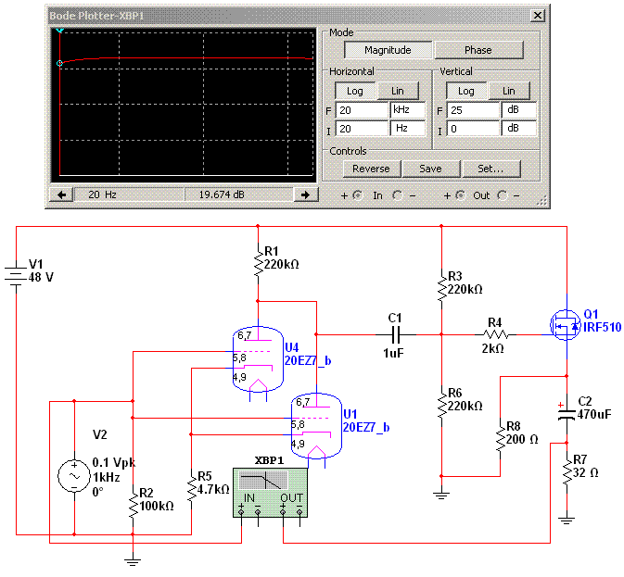Viewport: 624px width, 577px height.
Task: Click the 19.674 dB magnitude readout
Action: [x=239, y=194]
